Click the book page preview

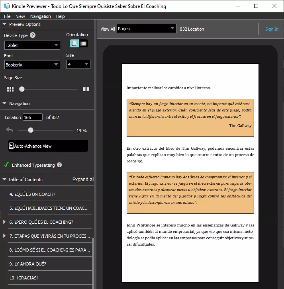(x=190, y=173)
